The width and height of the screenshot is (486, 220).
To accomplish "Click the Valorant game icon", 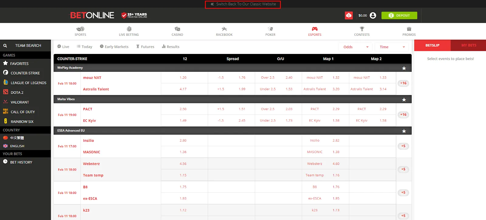I will point(5,102).
